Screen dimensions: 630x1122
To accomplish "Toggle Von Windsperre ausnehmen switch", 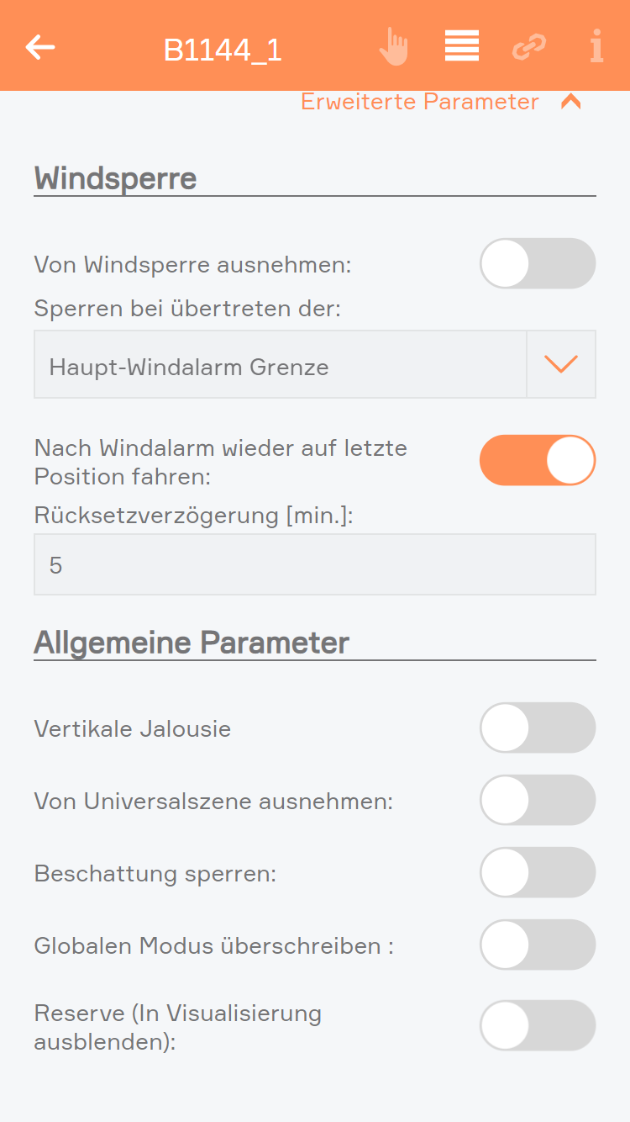I will point(538,263).
